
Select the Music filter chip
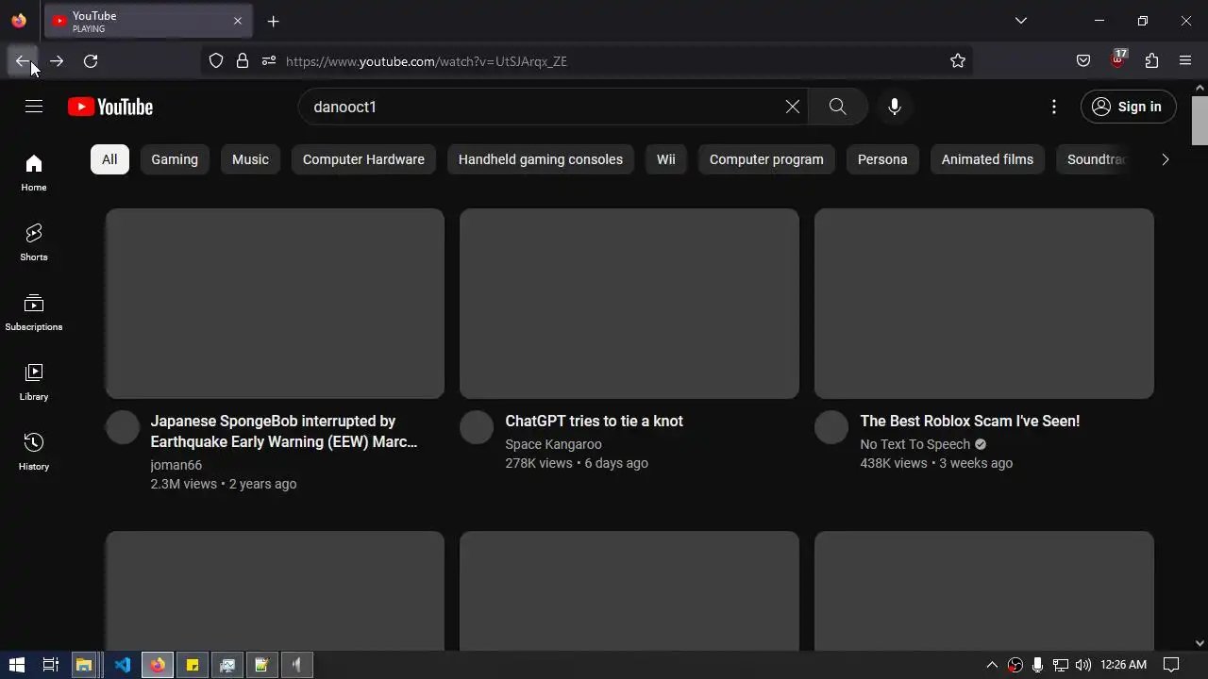click(250, 159)
